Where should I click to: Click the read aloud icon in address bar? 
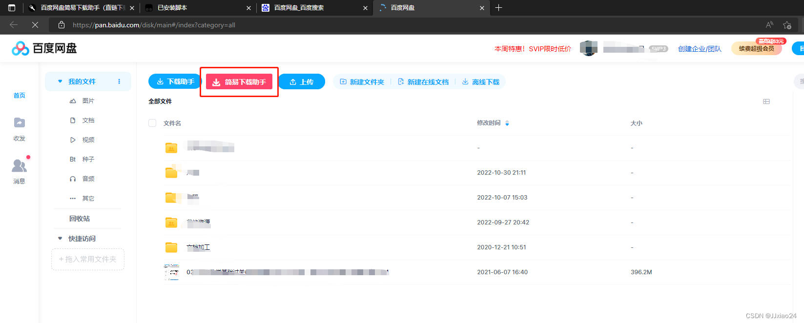(769, 25)
